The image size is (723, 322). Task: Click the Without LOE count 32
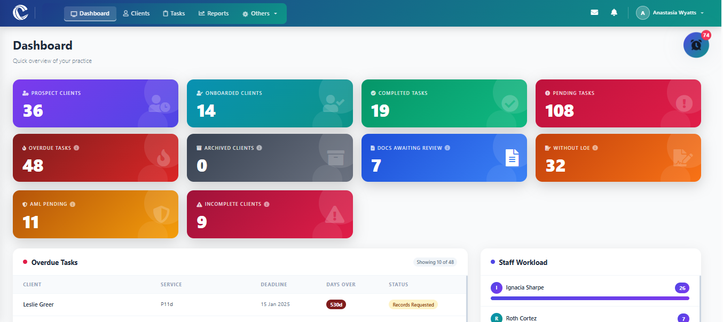(555, 166)
